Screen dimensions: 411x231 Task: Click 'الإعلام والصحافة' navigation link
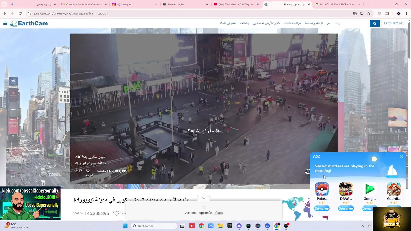(x=314, y=23)
